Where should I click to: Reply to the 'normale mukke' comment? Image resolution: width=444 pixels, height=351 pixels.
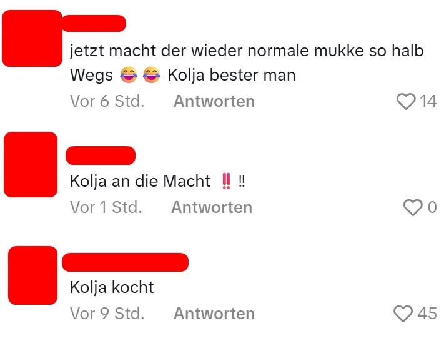click(x=214, y=101)
